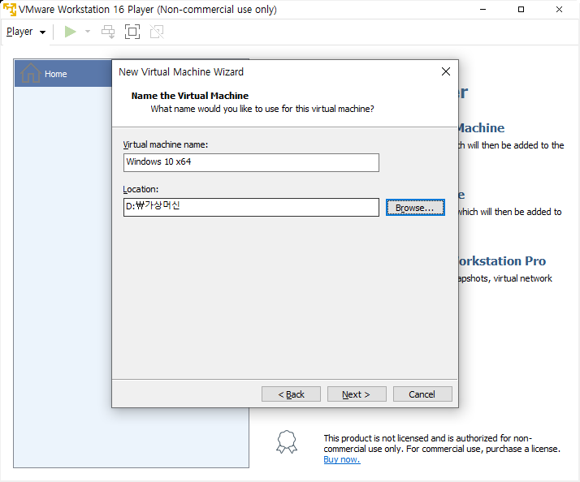This screenshot has height=482, width=580.
Task: Click the green Power On play icon
Action: pyautogui.click(x=71, y=32)
